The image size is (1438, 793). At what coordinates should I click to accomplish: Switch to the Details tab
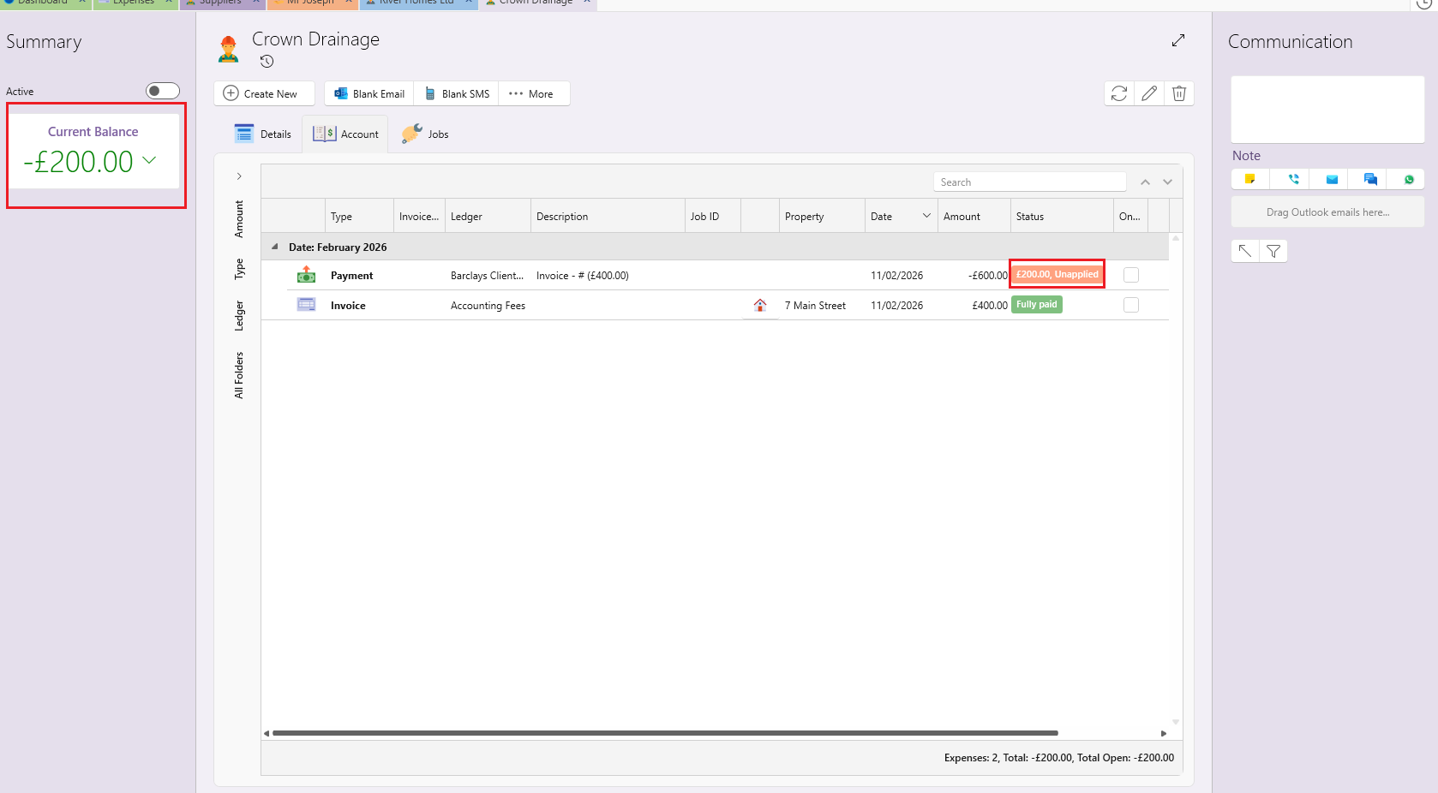263,134
